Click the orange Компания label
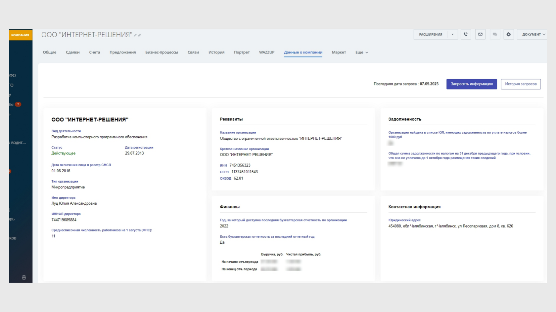 [x=21, y=35]
